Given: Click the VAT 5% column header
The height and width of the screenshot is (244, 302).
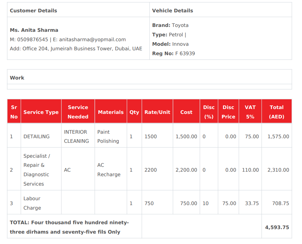Looking at the screenshot, I should point(250,112).
